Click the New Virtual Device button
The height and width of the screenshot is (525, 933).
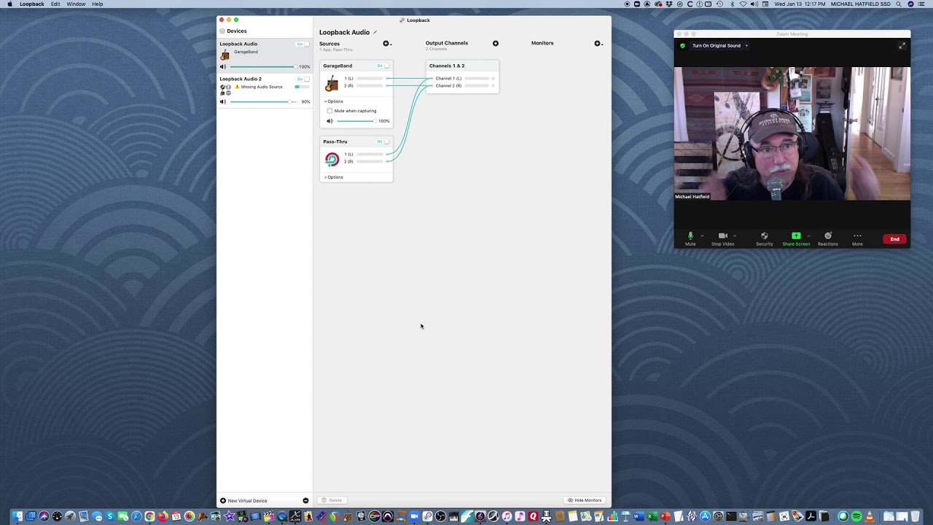243,500
